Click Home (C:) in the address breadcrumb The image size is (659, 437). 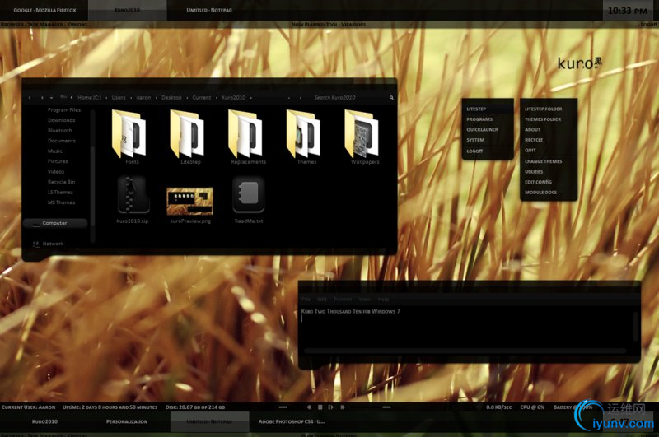coord(90,97)
